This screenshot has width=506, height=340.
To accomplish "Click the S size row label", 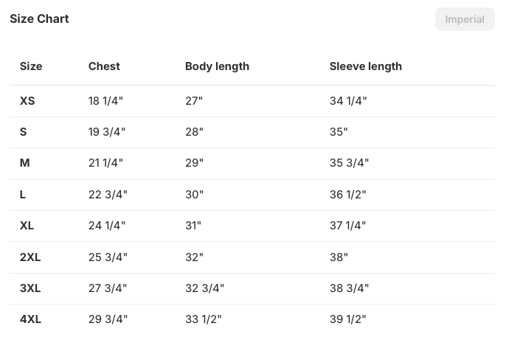I will pyautogui.click(x=24, y=132).
